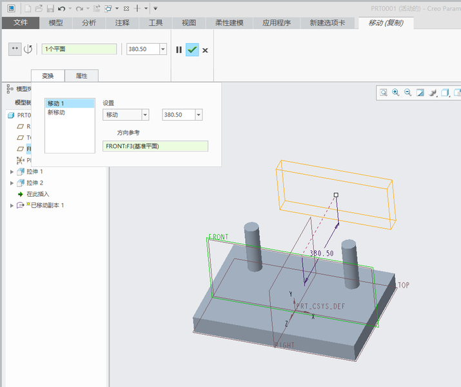Open the 文件 menu
The height and width of the screenshot is (387, 461).
(21, 23)
